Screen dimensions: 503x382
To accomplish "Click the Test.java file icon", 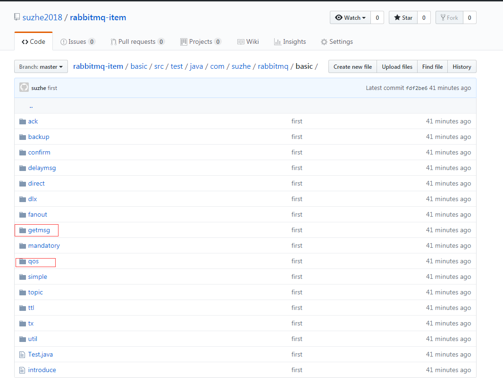I will point(22,355).
